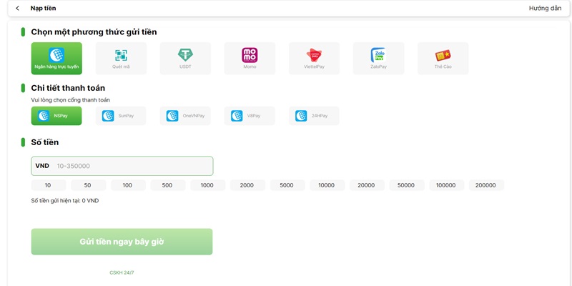The image size is (572, 286).
Task: Select ViettelPay payment method
Action: click(x=314, y=58)
